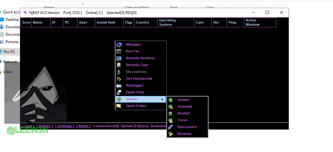Sort by the Country column header
Screen dimensions: 333x152
142,22
